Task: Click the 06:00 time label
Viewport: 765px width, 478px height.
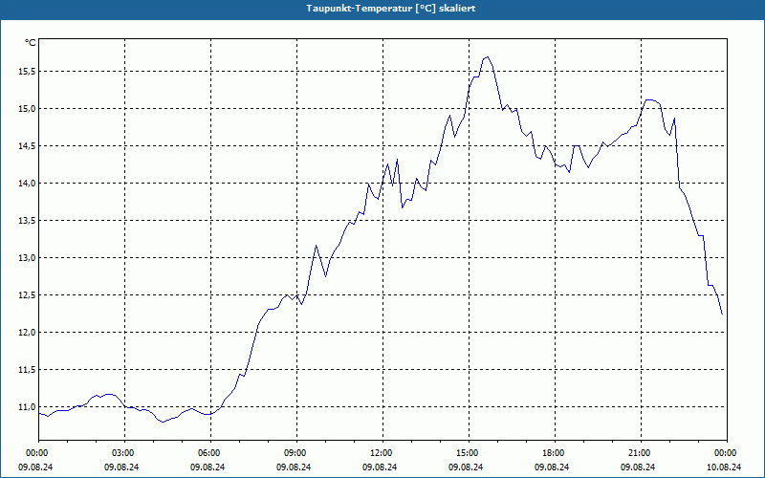Action: [210, 453]
